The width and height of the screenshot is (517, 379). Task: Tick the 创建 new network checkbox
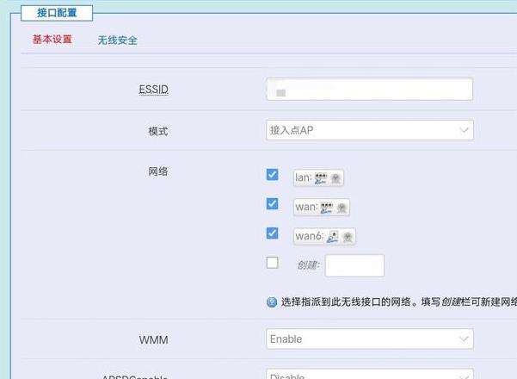coord(272,263)
